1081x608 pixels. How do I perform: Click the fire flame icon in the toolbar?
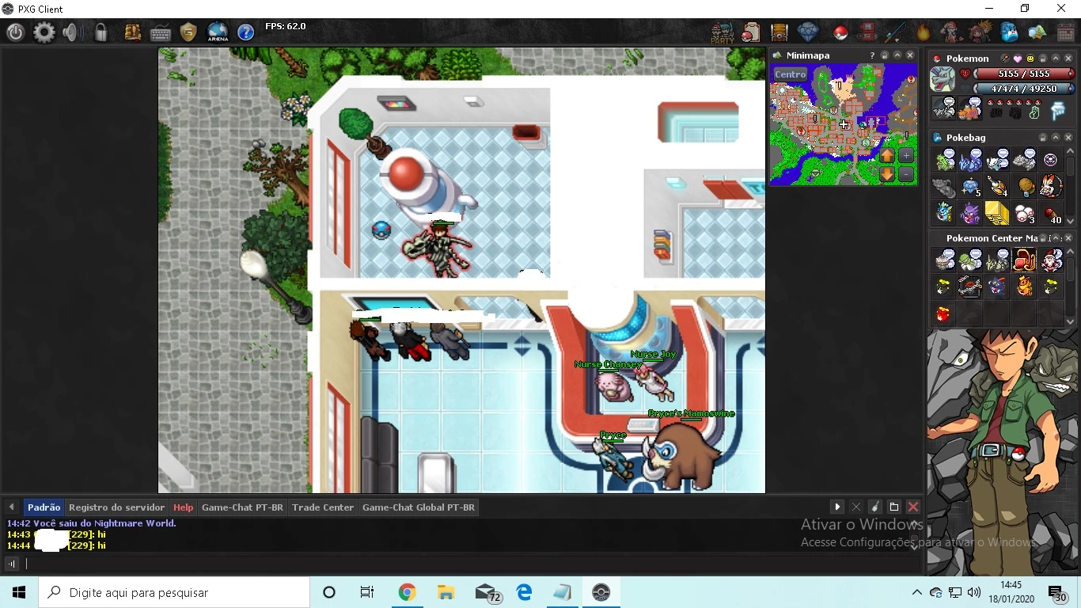pos(924,32)
